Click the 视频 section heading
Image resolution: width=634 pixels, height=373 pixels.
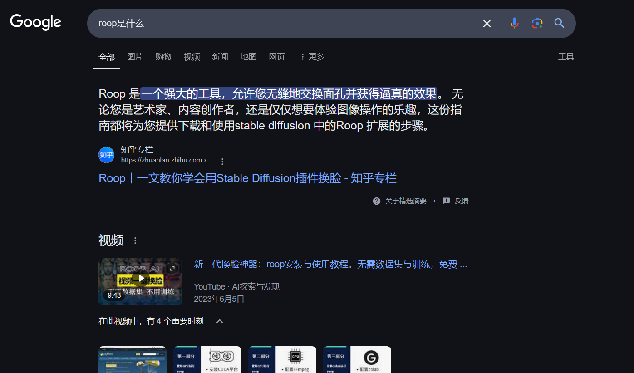coord(111,240)
